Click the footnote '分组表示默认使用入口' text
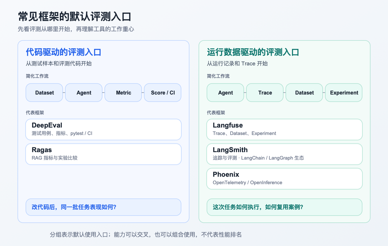The height and width of the screenshot is (246, 388). 79,235
